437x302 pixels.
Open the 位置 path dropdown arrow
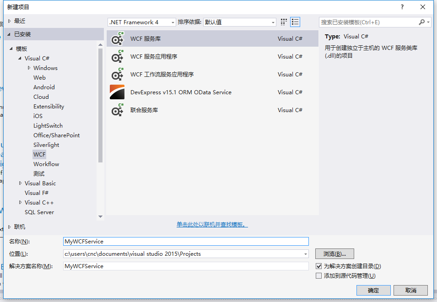pyautogui.click(x=306, y=254)
